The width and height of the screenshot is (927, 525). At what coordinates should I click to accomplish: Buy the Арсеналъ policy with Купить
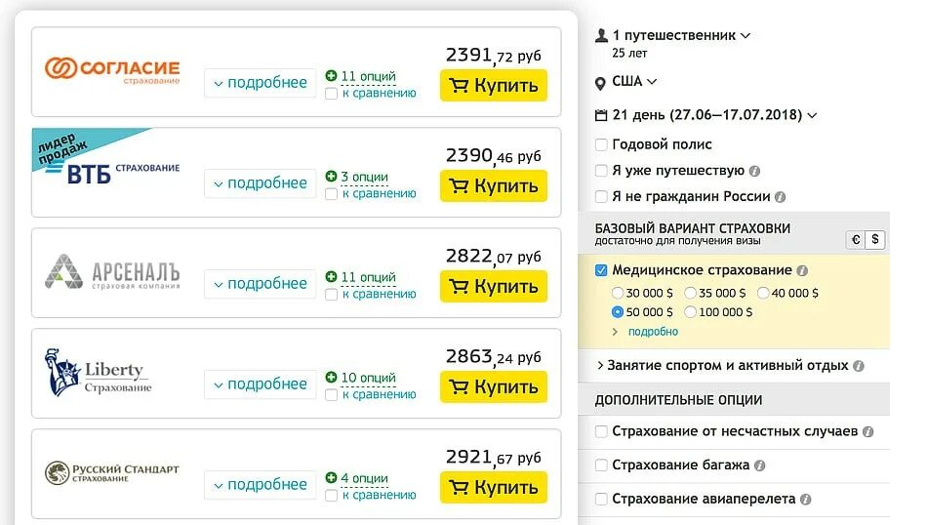point(494,286)
